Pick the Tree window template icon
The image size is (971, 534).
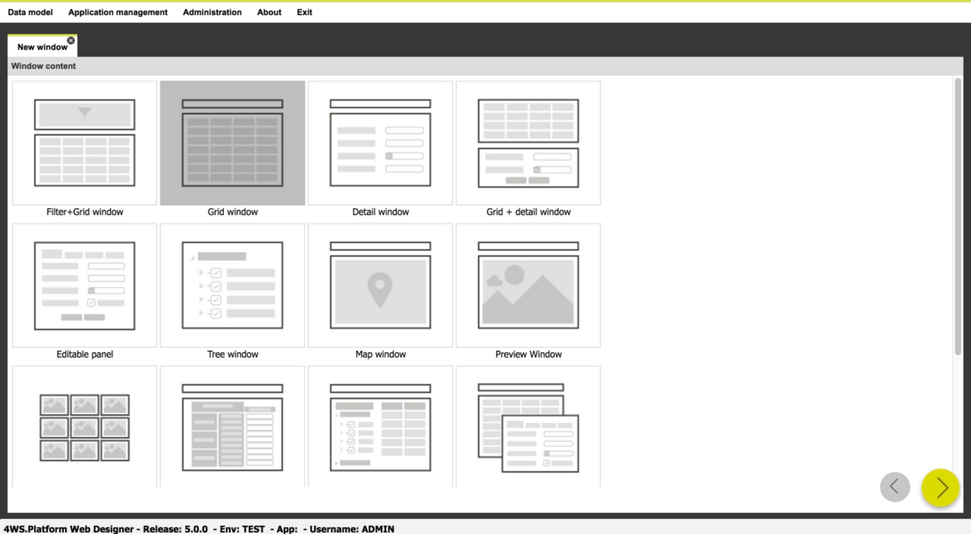(x=232, y=285)
